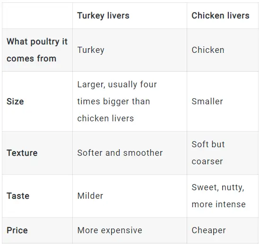
Task: Click the Turkey livers column header
Action: coord(103,16)
